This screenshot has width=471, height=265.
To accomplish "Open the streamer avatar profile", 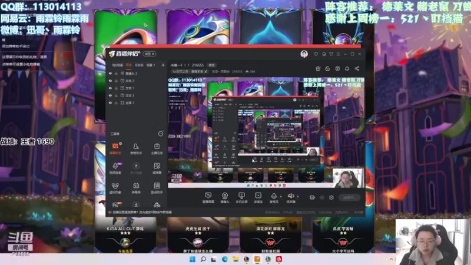I will (x=304, y=54).
